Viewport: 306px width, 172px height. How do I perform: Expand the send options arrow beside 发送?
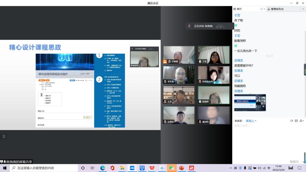(x=302, y=162)
